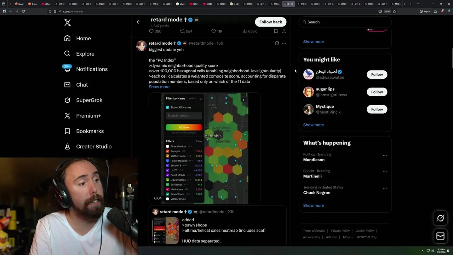This screenshot has width=453, height=255.
Task: Open Chuck Negron trending topic
Action: [x=317, y=193]
